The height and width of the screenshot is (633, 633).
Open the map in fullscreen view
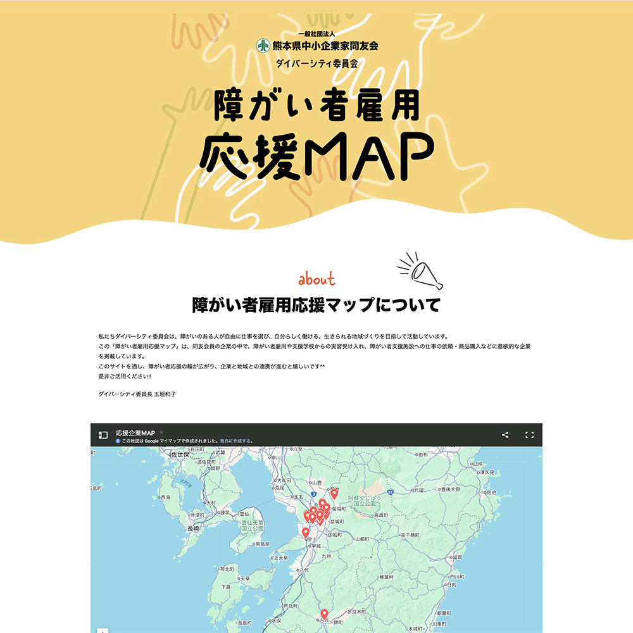click(x=530, y=435)
